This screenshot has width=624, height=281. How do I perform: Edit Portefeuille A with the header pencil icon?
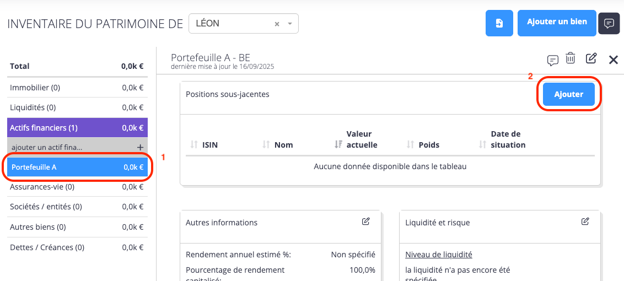[591, 58]
